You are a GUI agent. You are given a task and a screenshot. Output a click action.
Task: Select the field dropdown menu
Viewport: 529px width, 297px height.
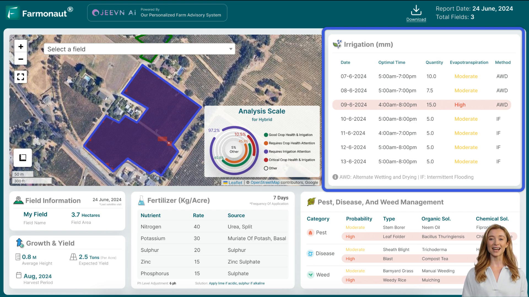click(139, 49)
